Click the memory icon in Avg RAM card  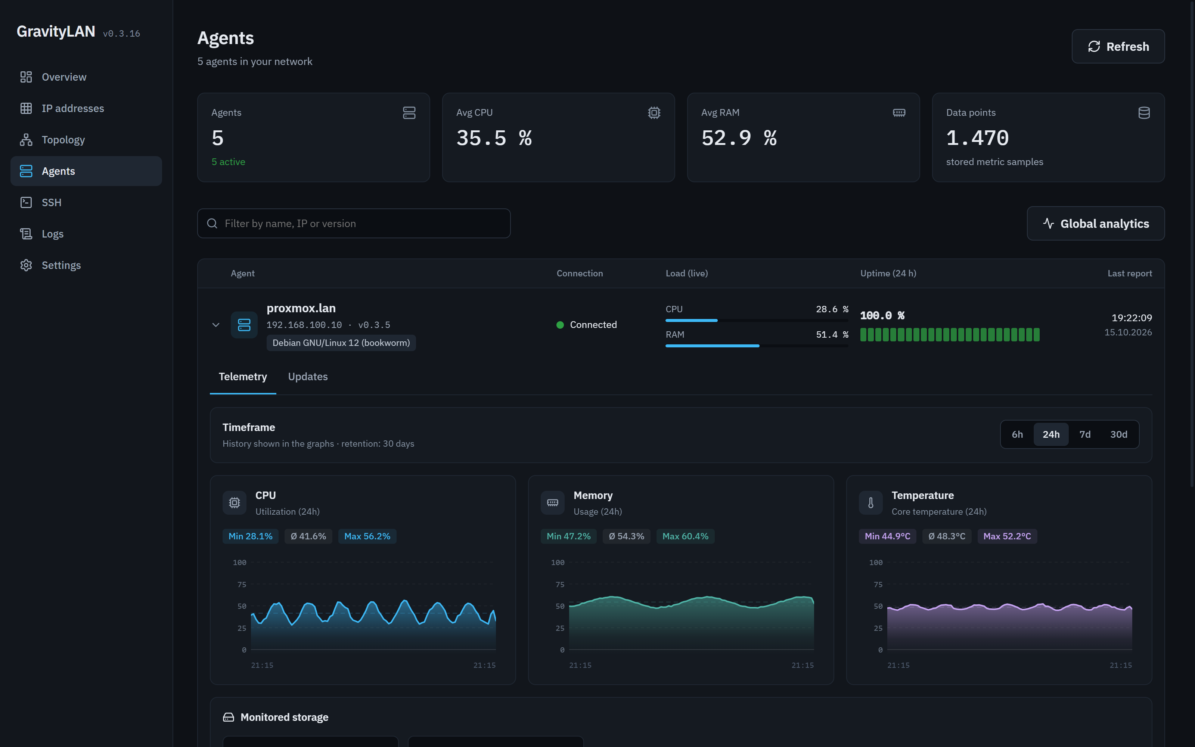tap(899, 113)
